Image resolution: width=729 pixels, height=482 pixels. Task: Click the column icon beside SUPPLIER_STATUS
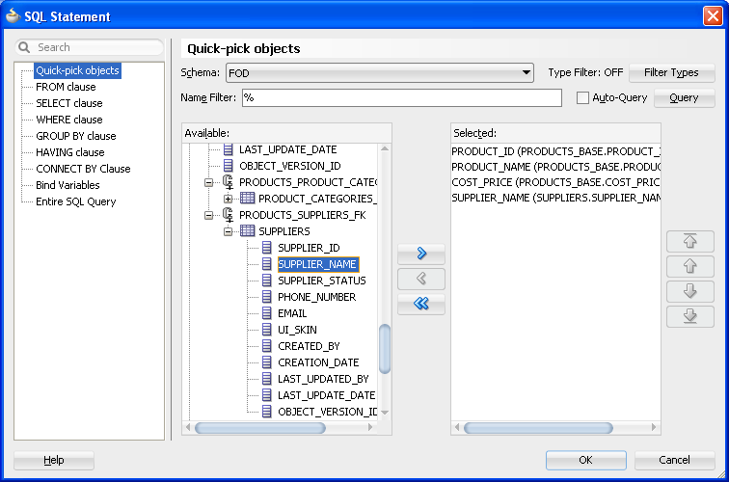tap(267, 281)
